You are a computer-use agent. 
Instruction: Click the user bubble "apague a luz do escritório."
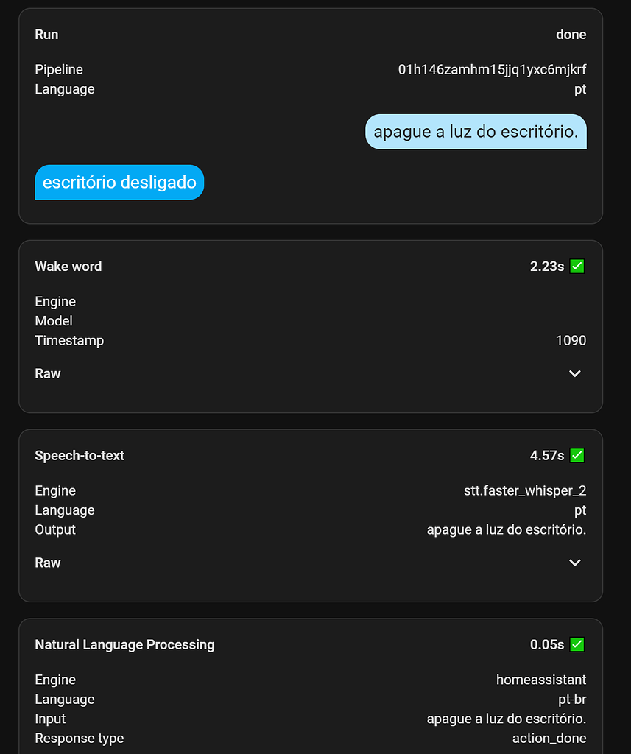coord(476,131)
